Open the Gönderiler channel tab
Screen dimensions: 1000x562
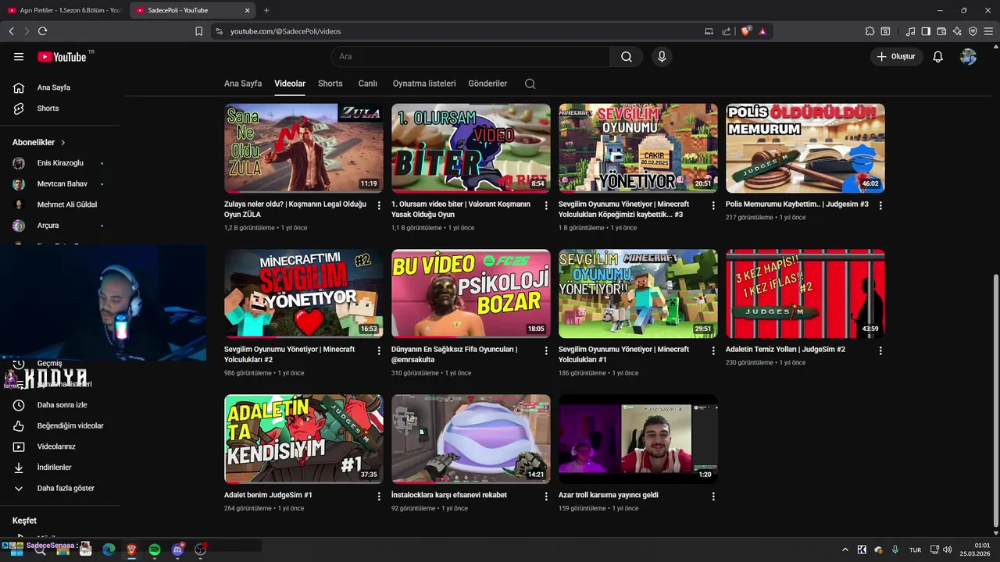tap(487, 84)
